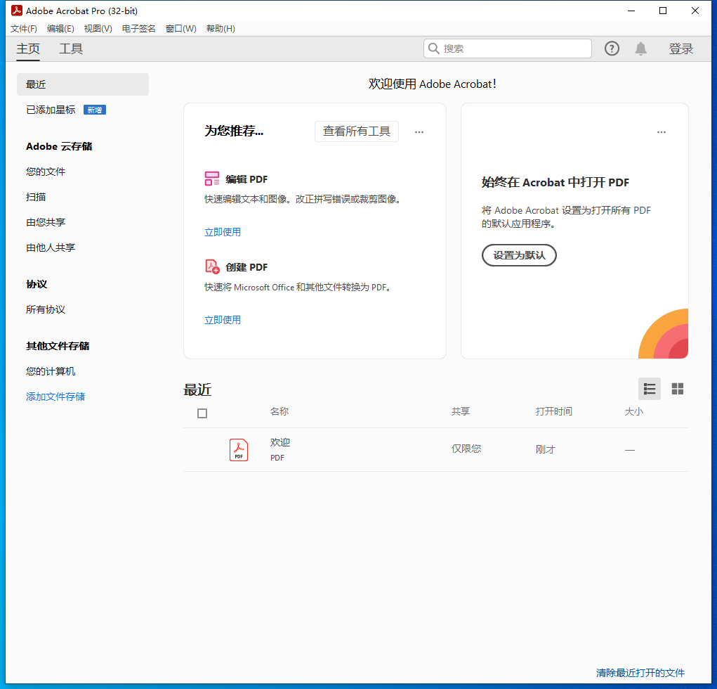717x689 pixels.
Task: Open 由您共享 in sidebar
Action: [x=45, y=222]
